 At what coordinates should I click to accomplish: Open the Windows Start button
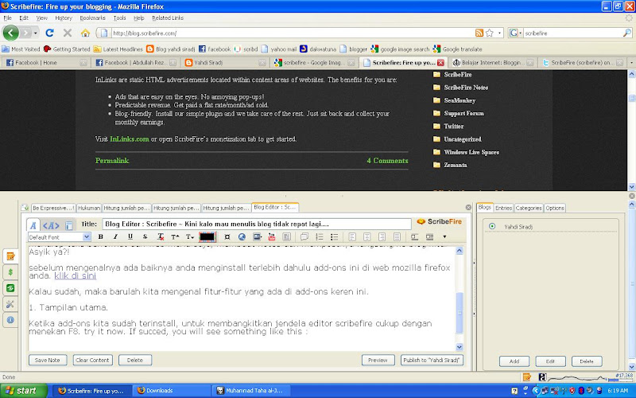pos(24,391)
